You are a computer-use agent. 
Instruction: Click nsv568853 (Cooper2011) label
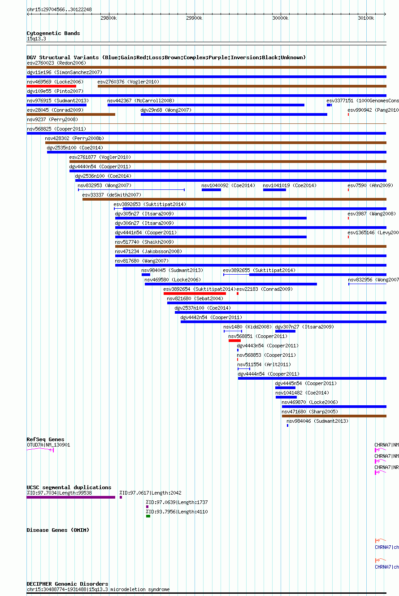point(266,355)
